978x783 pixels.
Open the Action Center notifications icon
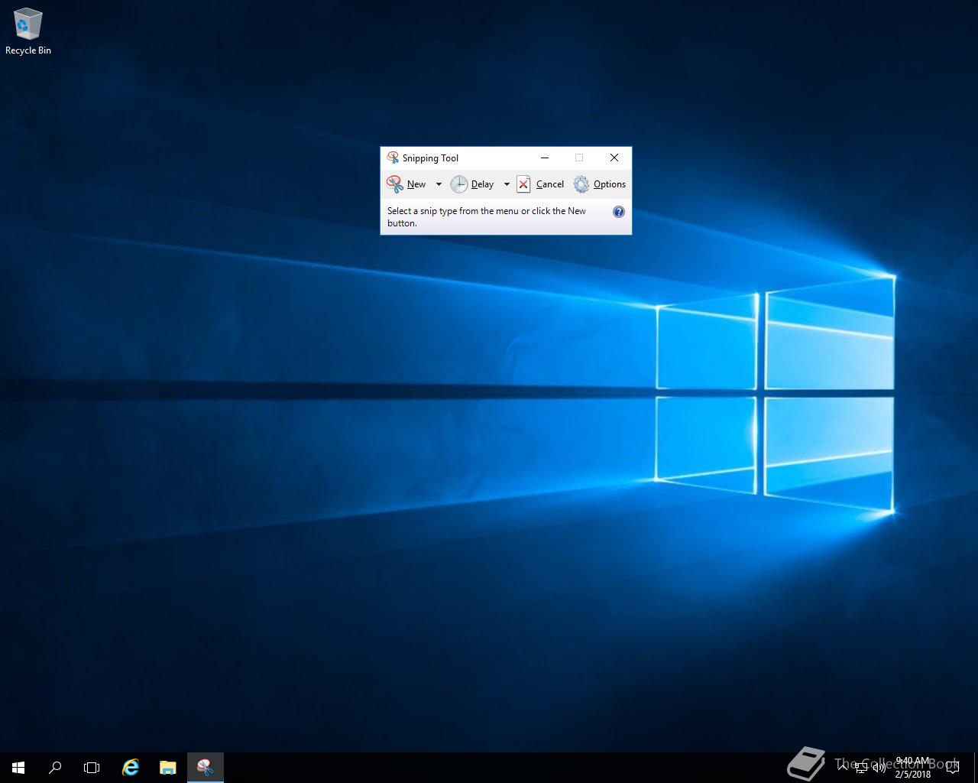[x=953, y=767]
